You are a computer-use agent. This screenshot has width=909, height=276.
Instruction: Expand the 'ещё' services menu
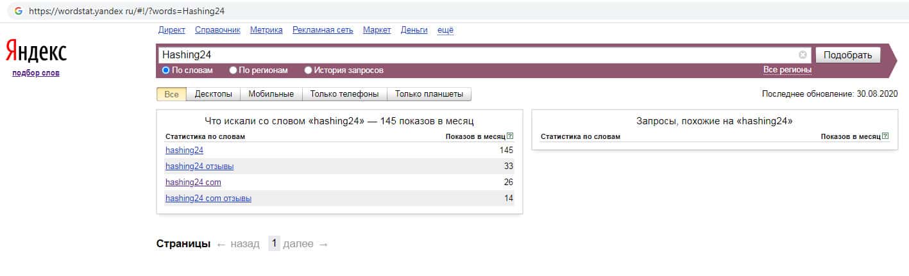[445, 30]
